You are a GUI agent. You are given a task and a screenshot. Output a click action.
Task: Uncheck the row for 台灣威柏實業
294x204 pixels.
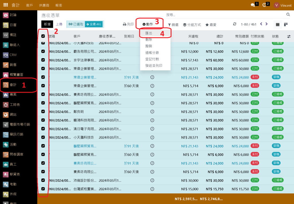click(x=43, y=189)
